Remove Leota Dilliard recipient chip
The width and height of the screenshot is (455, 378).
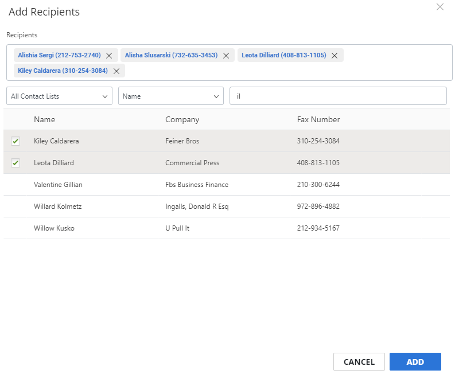pyautogui.click(x=335, y=56)
